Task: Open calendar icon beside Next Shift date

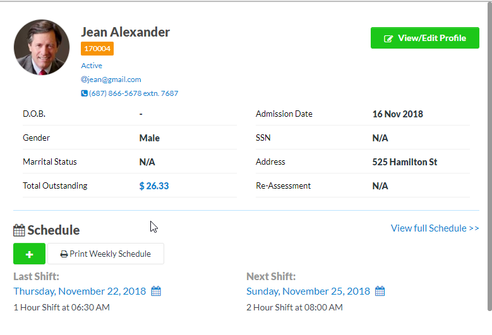Action: tap(380, 291)
